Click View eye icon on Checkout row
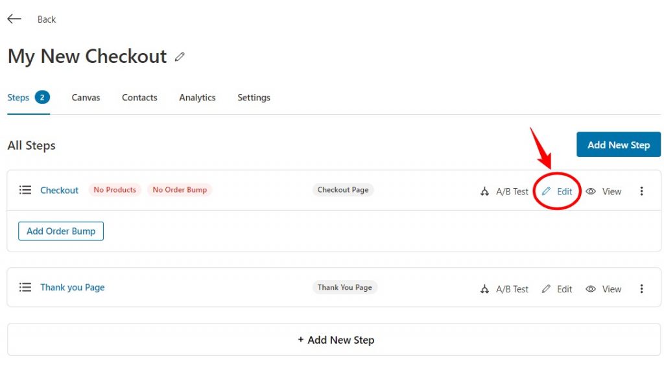The height and width of the screenshot is (365, 664). pos(591,191)
